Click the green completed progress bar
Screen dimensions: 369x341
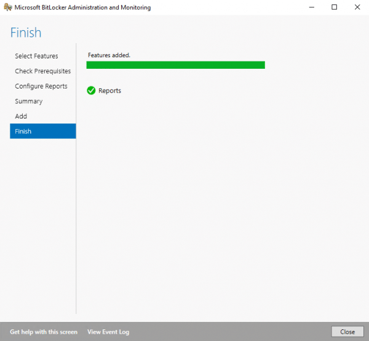[175, 65]
